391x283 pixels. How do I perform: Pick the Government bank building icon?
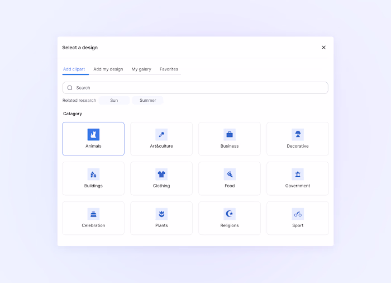298,174
